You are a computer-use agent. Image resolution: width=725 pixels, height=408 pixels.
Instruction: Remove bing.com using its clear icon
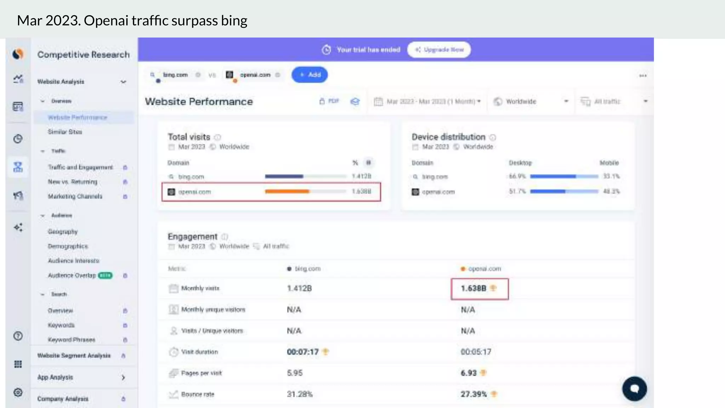[x=198, y=75]
